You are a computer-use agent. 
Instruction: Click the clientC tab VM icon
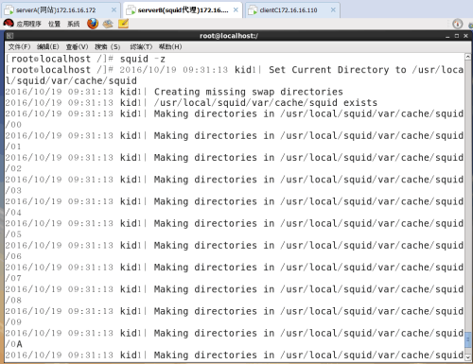253,10
